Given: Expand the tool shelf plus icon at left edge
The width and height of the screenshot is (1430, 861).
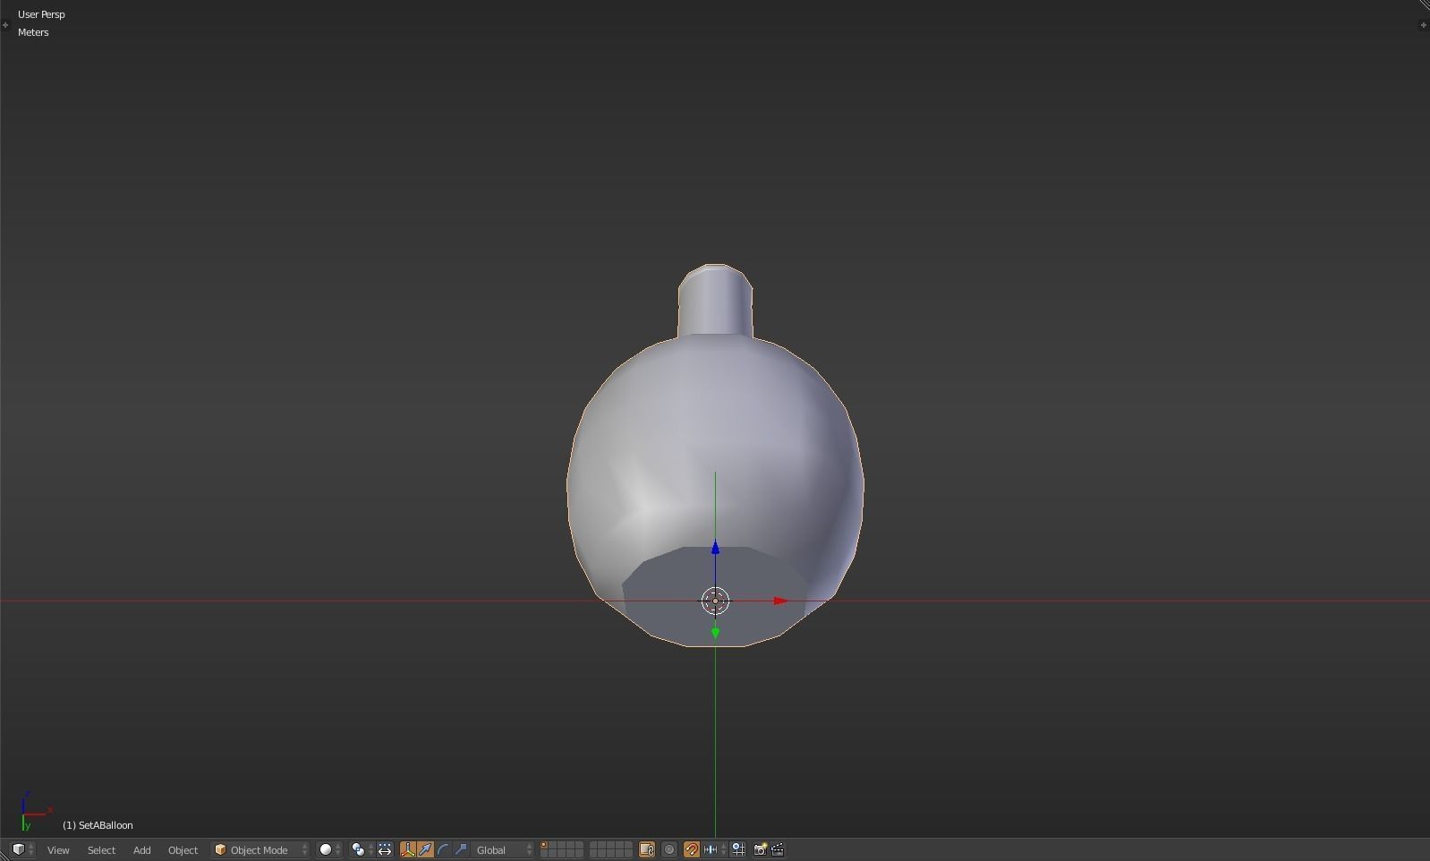Looking at the screenshot, I should click(5, 25).
